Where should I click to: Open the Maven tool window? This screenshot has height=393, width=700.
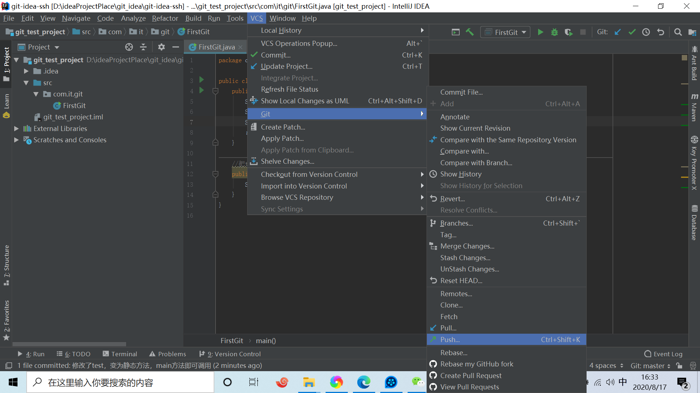(694, 107)
